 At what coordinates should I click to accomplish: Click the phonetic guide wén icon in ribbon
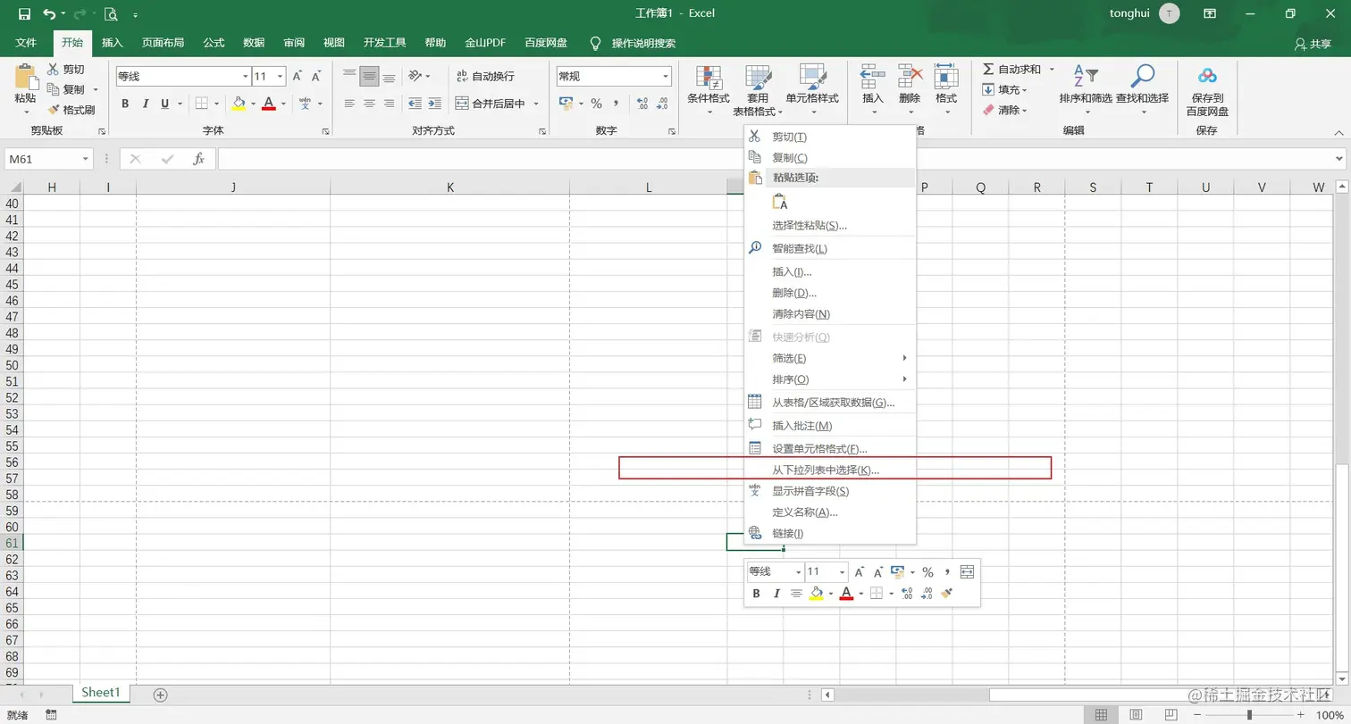306,104
